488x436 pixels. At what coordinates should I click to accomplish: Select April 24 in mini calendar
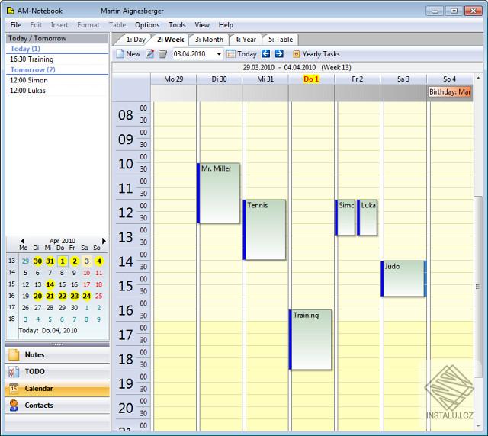[x=86, y=296]
